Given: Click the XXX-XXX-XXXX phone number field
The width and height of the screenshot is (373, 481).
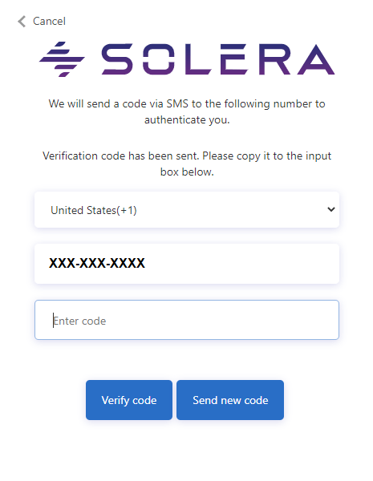Looking at the screenshot, I should coord(187,264).
